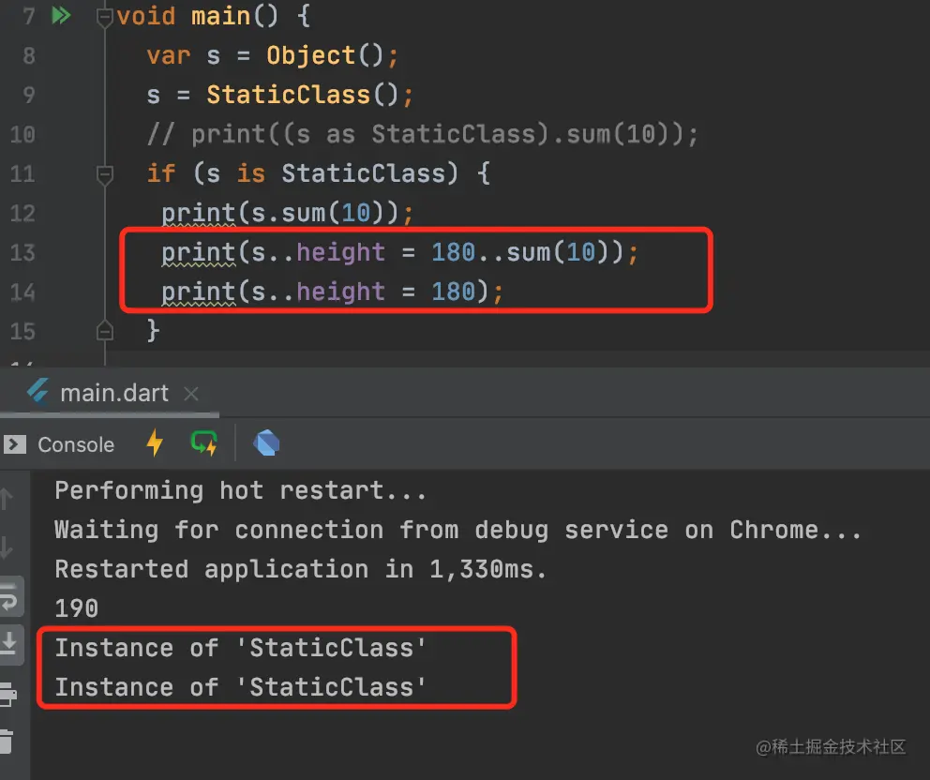Click "if (s is StaticClass) {" line
930x780 pixels.
[319, 173]
